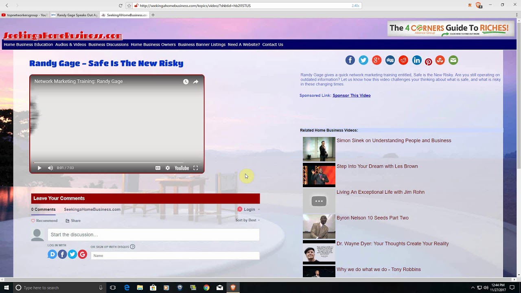The height and width of the screenshot is (293, 521).
Task: Log in with Google in comments
Action: coord(83,254)
